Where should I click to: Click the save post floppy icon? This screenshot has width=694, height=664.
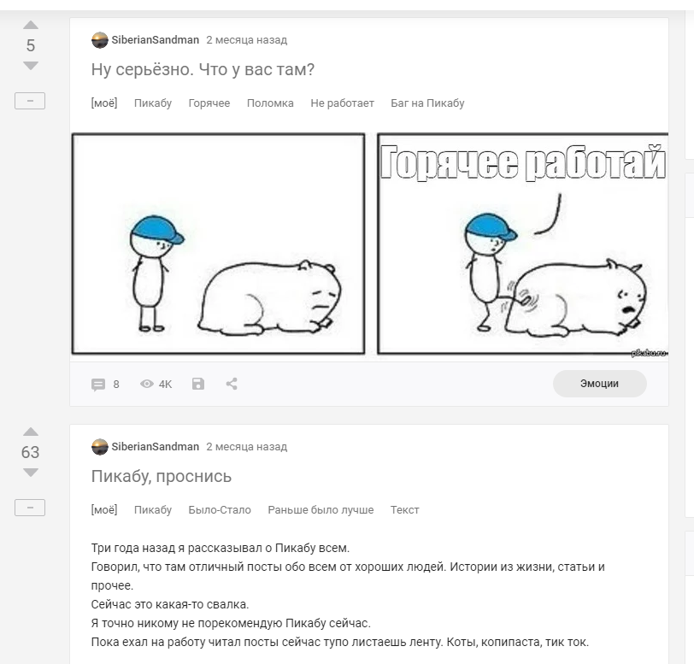[198, 384]
